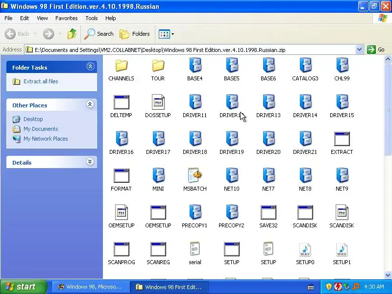Toggle the Folders pane button
This screenshot has width=392, height=294.
pos(135,34)
